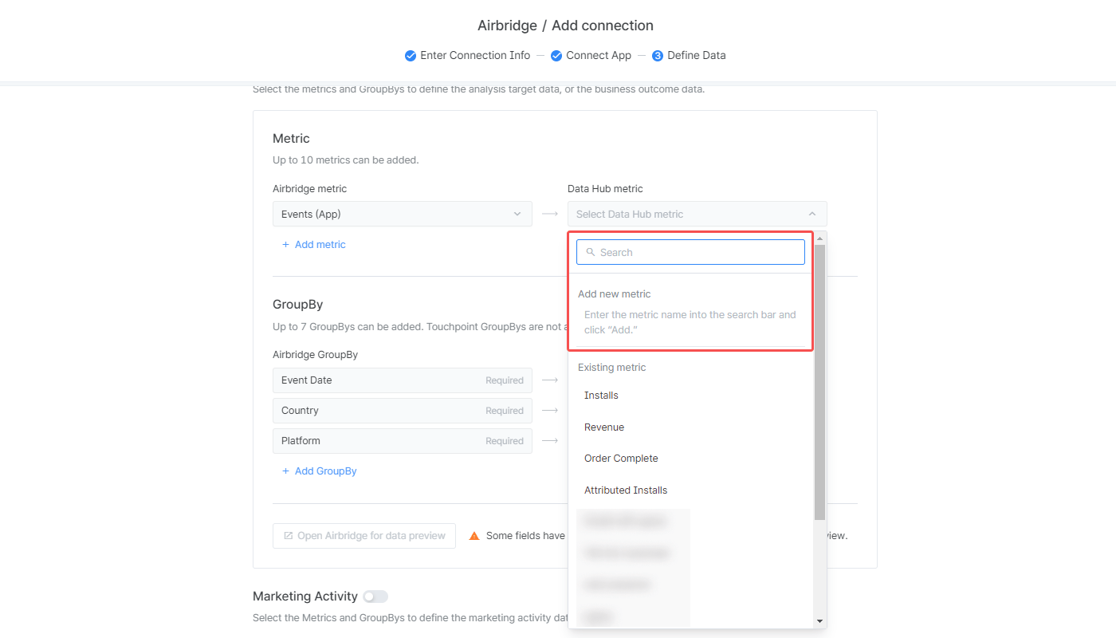
Task: Click the dropdown list scrollbar thumb
Action: (x=819, y=382)
